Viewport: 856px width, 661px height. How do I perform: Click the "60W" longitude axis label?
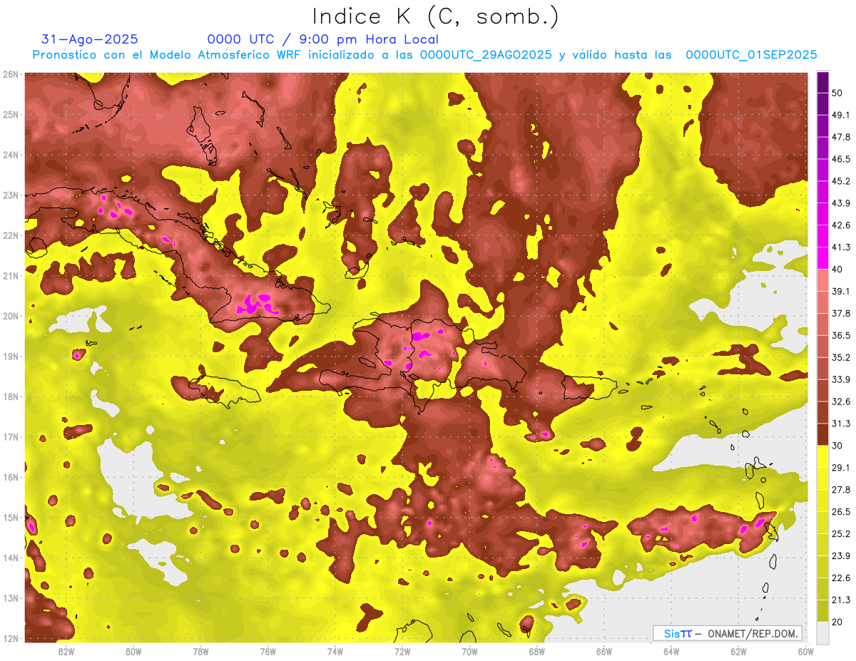coord(805,651)
